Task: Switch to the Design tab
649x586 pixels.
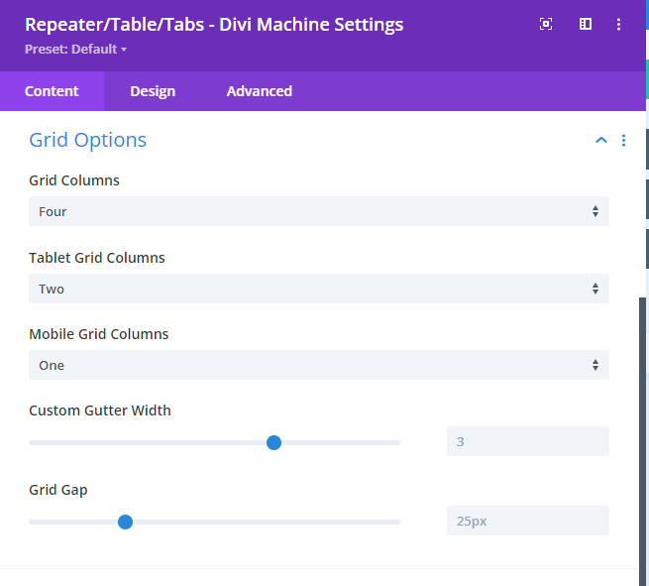Action: click(x=153, y=91)
